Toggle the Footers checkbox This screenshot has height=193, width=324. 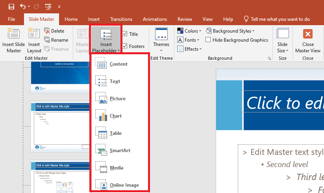pos(125,46)
